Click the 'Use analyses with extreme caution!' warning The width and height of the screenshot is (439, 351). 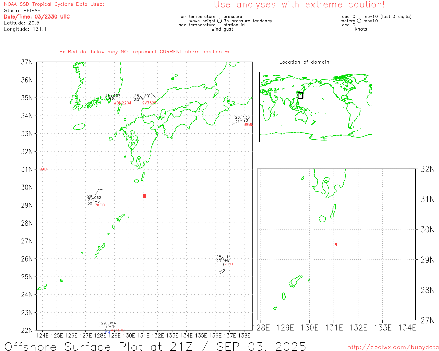tap(299, 5)
